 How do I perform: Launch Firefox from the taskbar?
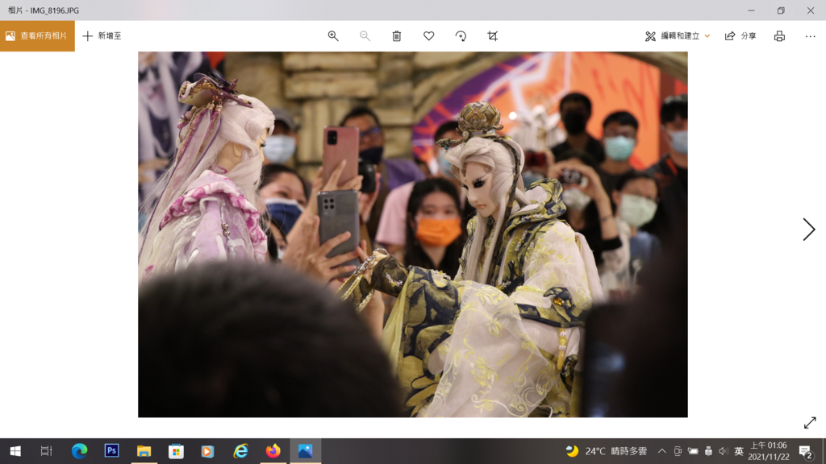click(273, 451)
